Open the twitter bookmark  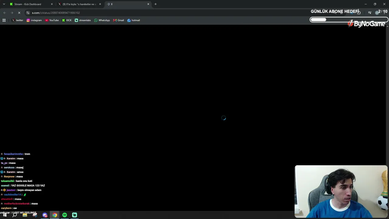point(17,20)
